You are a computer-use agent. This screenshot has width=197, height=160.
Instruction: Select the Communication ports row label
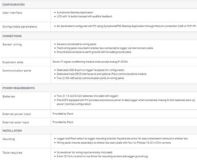tap(17, 71)
